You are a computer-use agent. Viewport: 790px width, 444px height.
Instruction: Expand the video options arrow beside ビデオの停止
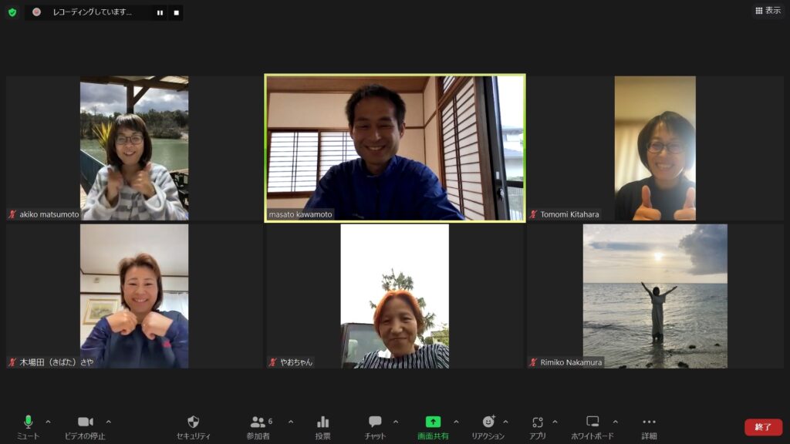coord(108,422)
